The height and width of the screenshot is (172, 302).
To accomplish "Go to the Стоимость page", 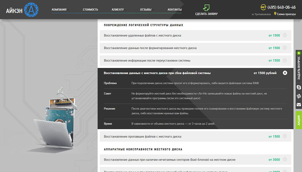I will [x=90, y=9].
